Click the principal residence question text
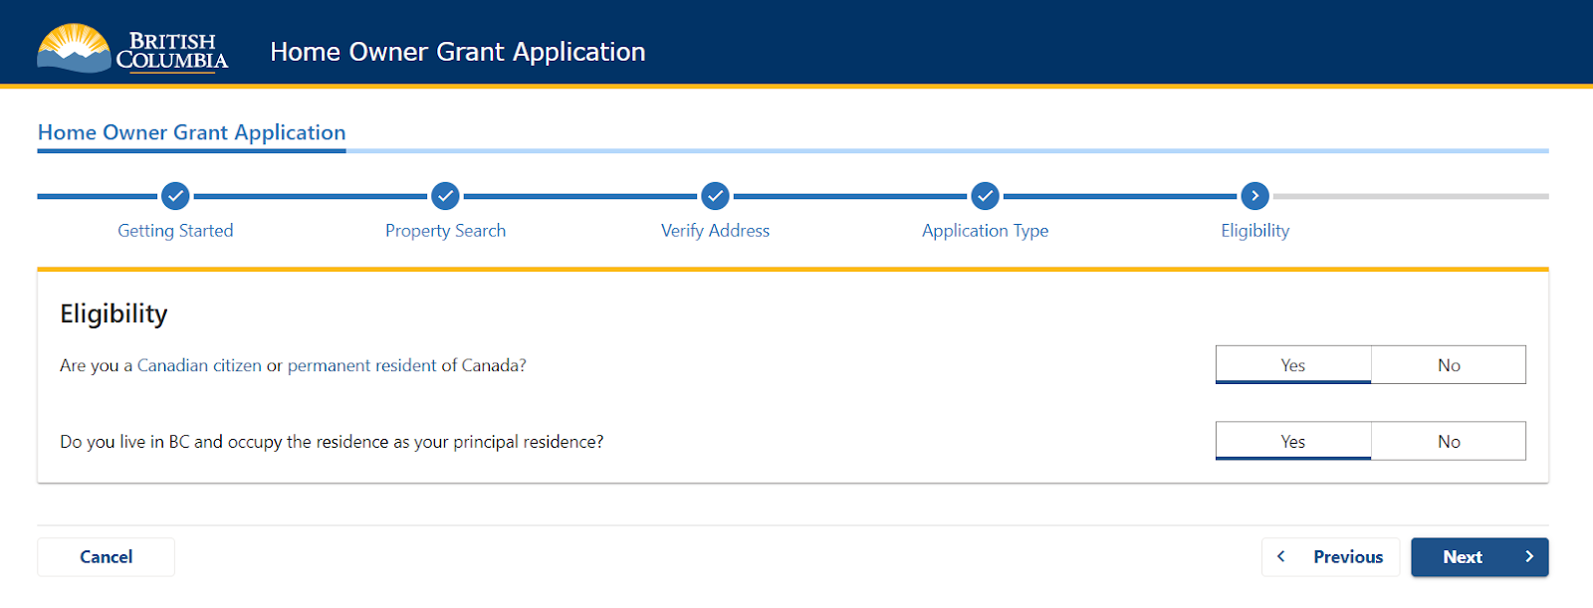 332,442
